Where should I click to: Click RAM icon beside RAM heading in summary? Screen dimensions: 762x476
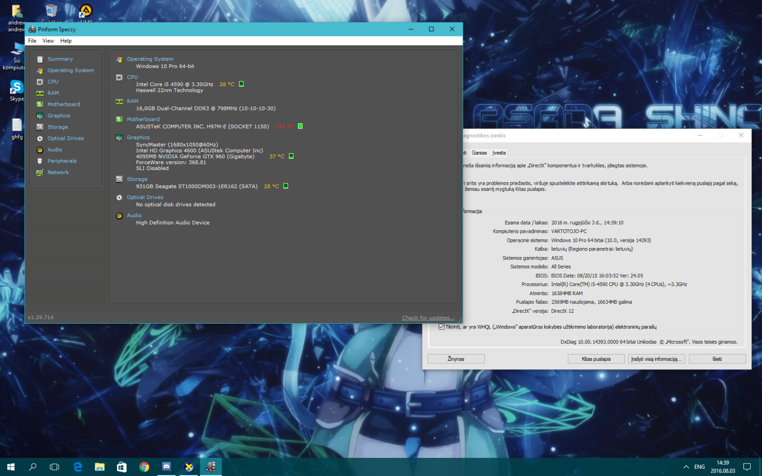[119, 101]
